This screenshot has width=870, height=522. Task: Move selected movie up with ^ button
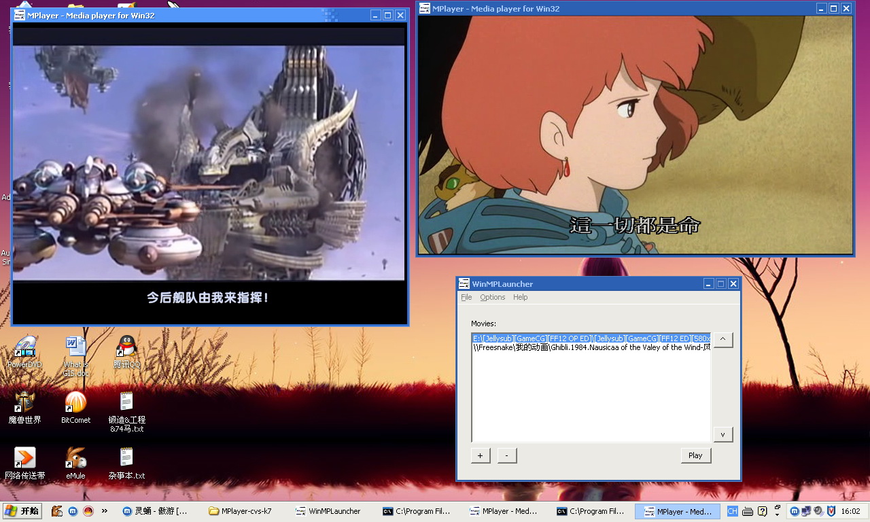pyautogui.click(x=723, y=339)
